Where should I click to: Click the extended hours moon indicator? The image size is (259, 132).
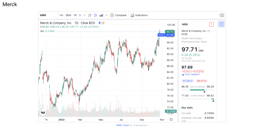(100, 23)
